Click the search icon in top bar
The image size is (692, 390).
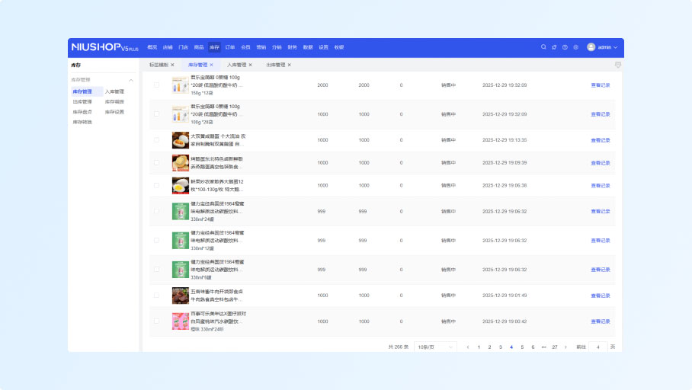[543, 47]
